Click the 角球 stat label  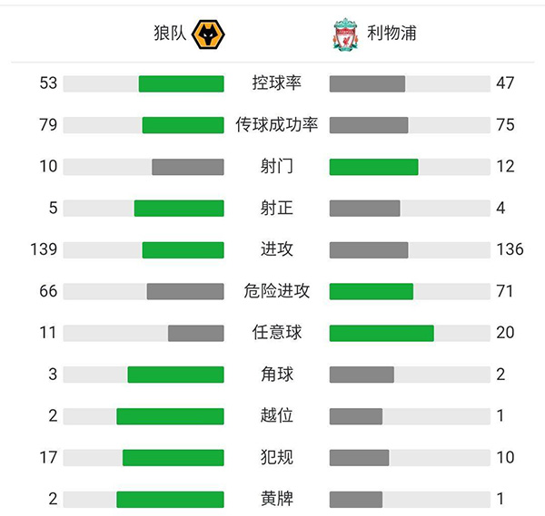click(276, 375)
